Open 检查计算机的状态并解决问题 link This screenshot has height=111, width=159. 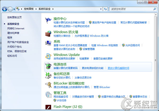[69, 22]
